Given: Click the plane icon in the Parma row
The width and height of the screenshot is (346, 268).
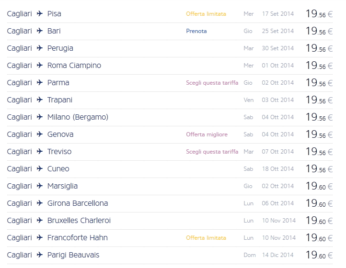Looking at the screenshot, I should point(40,83).
